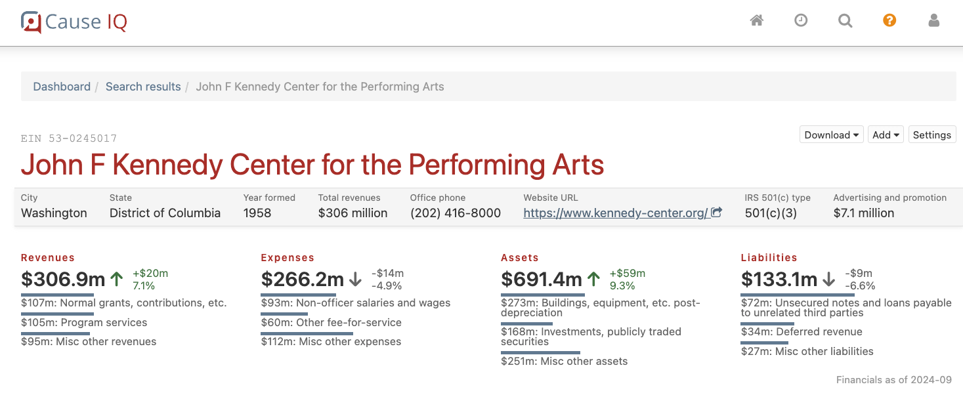Open the recent history clock icon

point(801,20)
